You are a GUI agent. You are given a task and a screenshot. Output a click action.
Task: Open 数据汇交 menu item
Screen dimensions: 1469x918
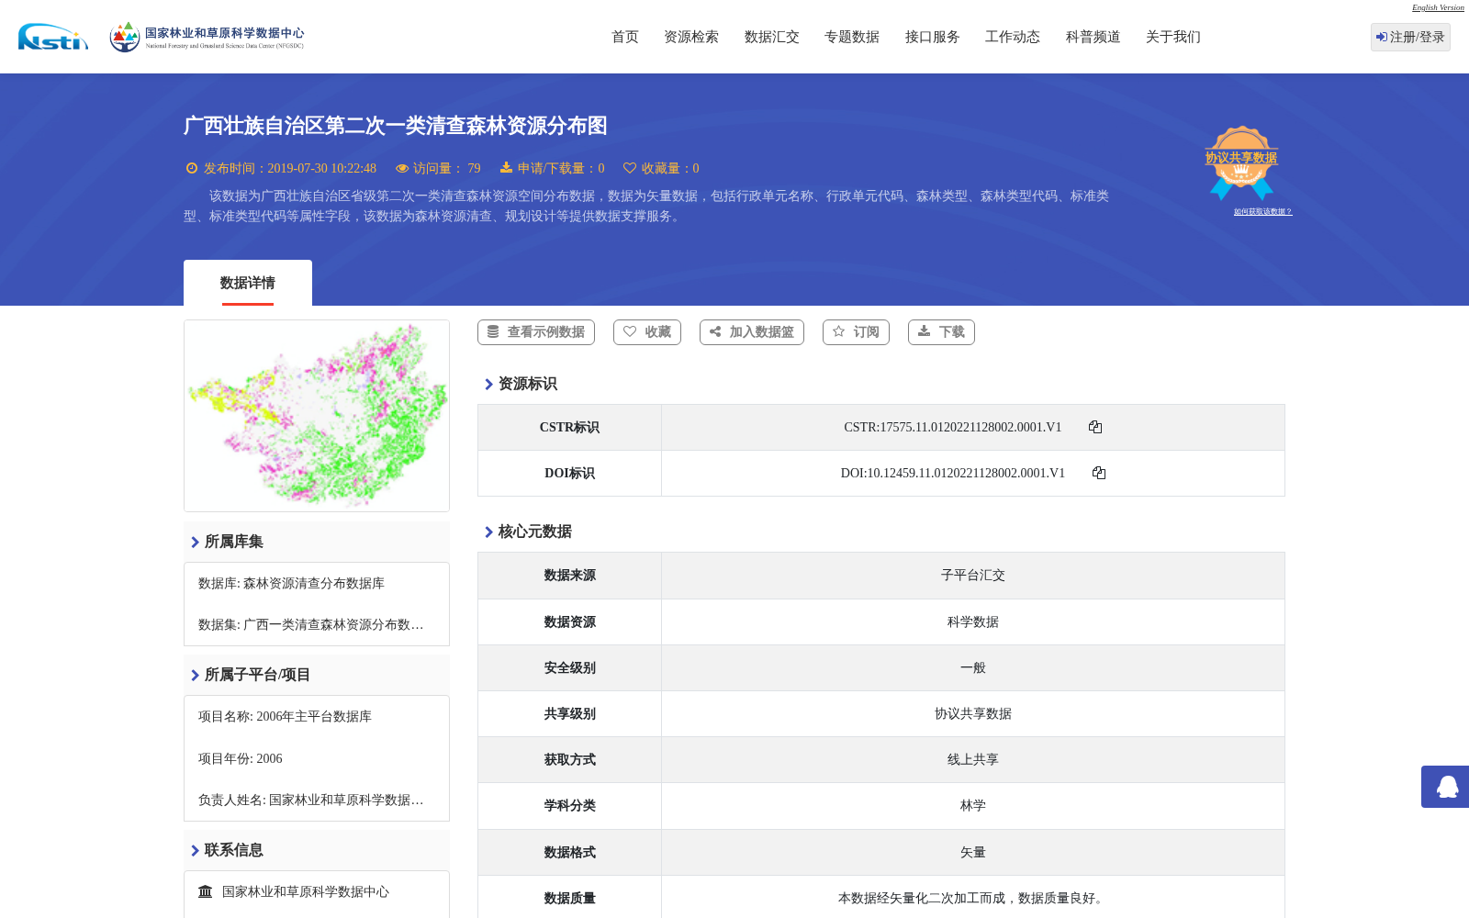point(772,37)
